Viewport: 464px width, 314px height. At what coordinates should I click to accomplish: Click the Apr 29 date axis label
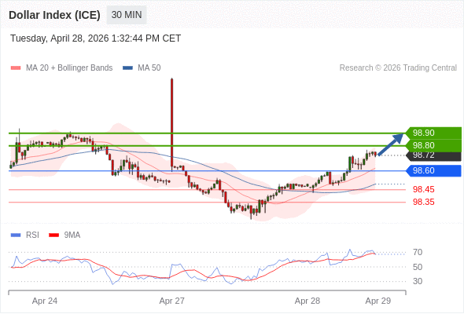point(378,301)
